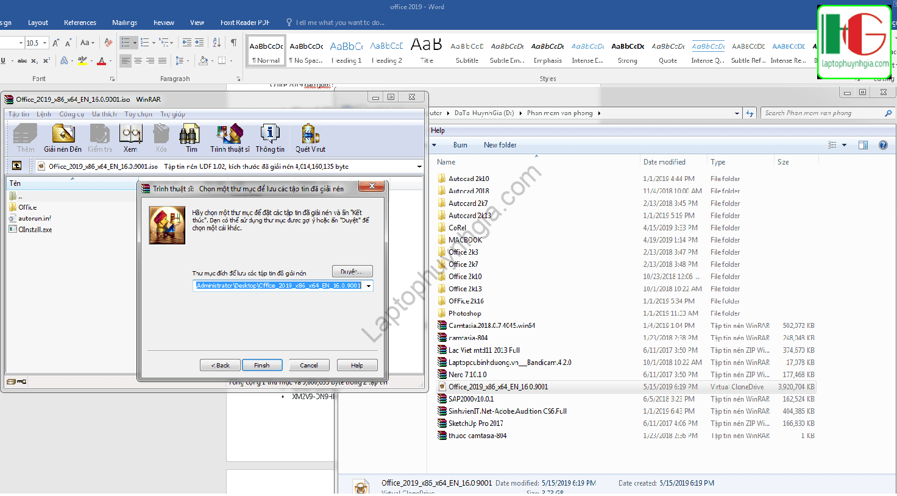Open Explorer's address bar history dropdown
897x496 pixels.
click(x=737, y=113)
